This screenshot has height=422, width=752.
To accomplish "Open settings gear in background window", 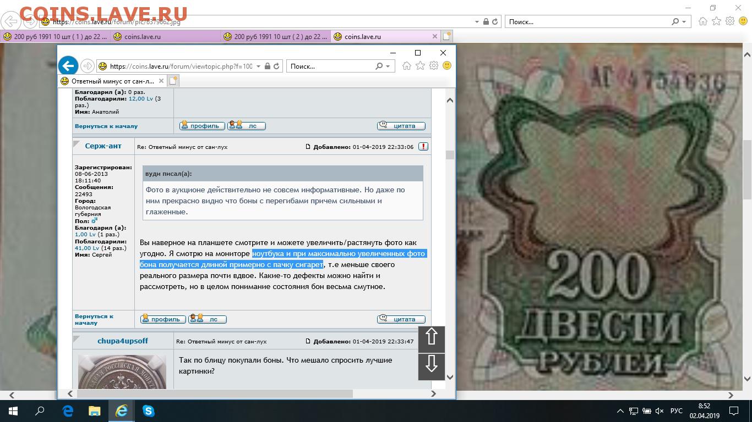I will click(730, 21).
